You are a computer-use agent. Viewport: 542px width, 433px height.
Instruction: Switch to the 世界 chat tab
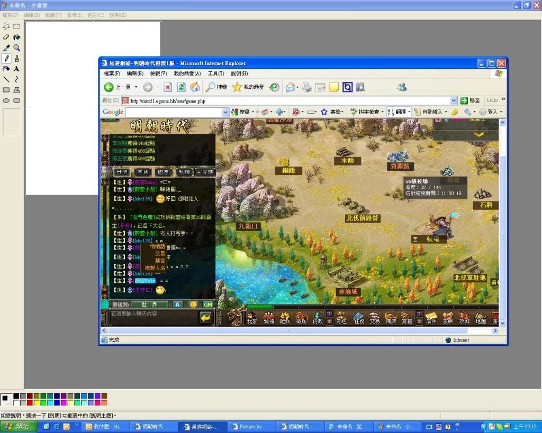pyautogui.click(x=122, y=172)
